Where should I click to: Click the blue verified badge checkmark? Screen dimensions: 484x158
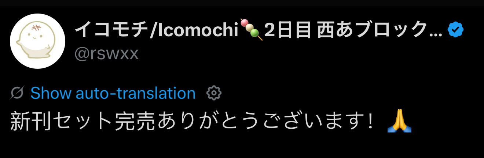pos(456,30)
